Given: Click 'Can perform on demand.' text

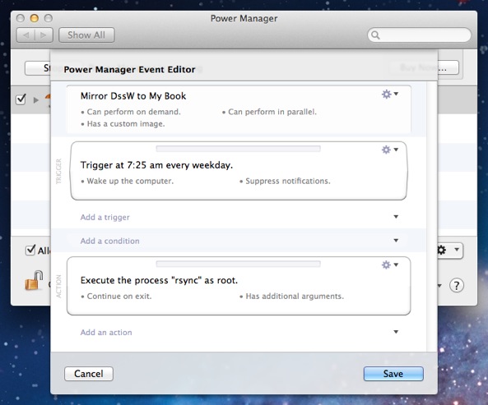Looking at the screenshot, I should [x=134, y=112].
